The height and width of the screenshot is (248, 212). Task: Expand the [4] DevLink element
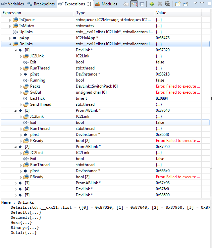coord(15,189)
